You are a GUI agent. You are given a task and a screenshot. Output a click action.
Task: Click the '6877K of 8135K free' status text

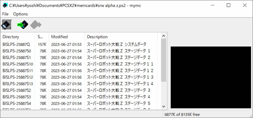tap(182, 115)
